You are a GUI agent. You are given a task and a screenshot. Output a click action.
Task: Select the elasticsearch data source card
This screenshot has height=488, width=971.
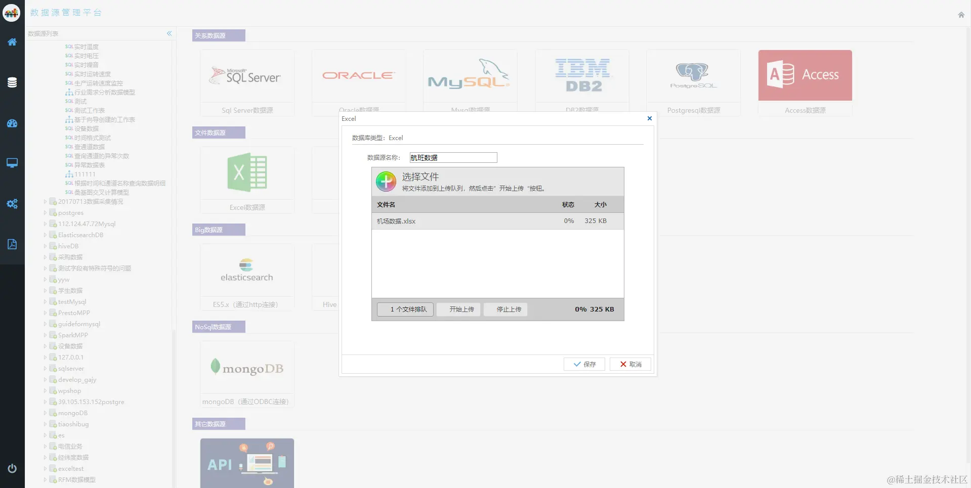(247, 277)
